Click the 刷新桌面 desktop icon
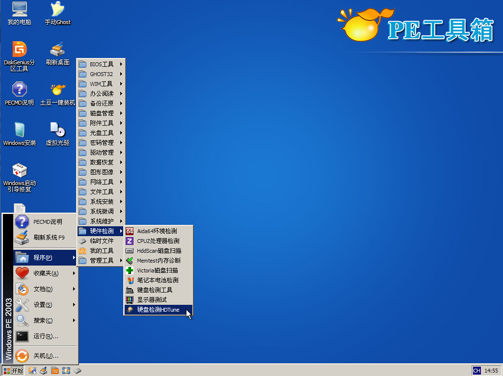503x376 pixels. tap(58, 54)
